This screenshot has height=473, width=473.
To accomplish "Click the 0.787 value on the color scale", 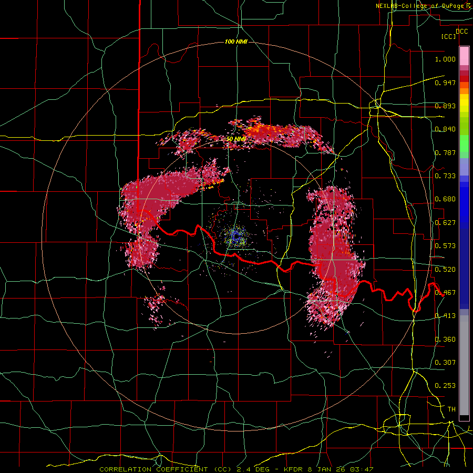I will [445, 152].
